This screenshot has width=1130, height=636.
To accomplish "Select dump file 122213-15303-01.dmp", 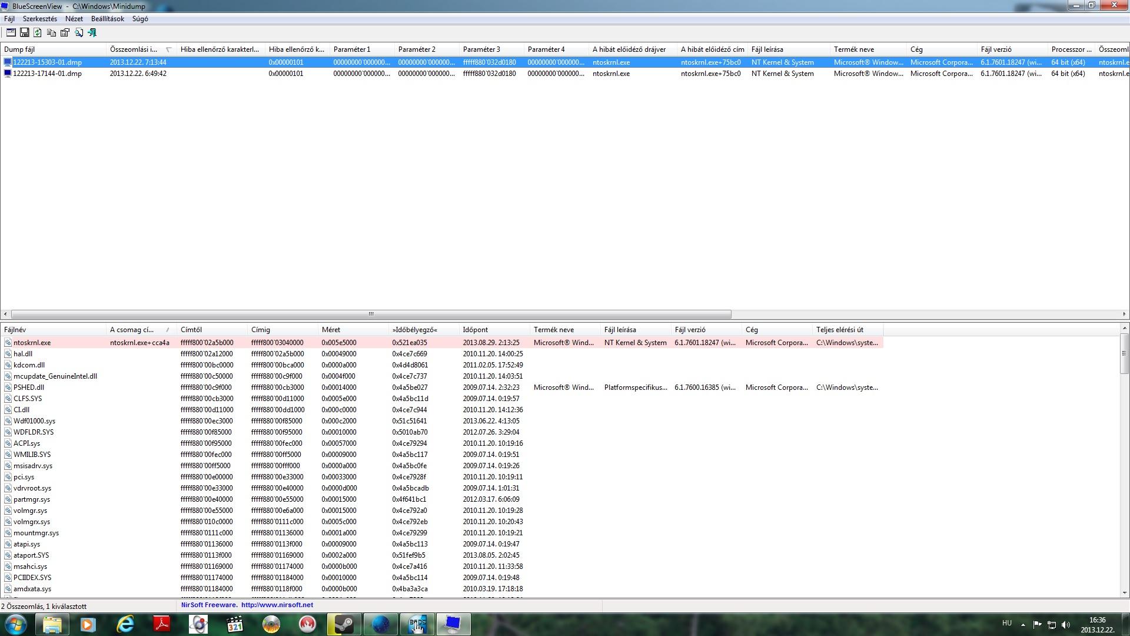I will click(564, 62).
